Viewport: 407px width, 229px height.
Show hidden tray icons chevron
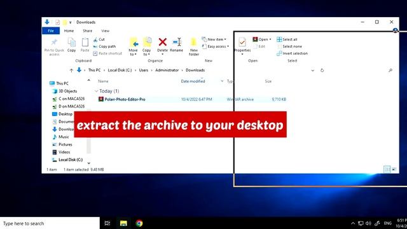[353, 223]
